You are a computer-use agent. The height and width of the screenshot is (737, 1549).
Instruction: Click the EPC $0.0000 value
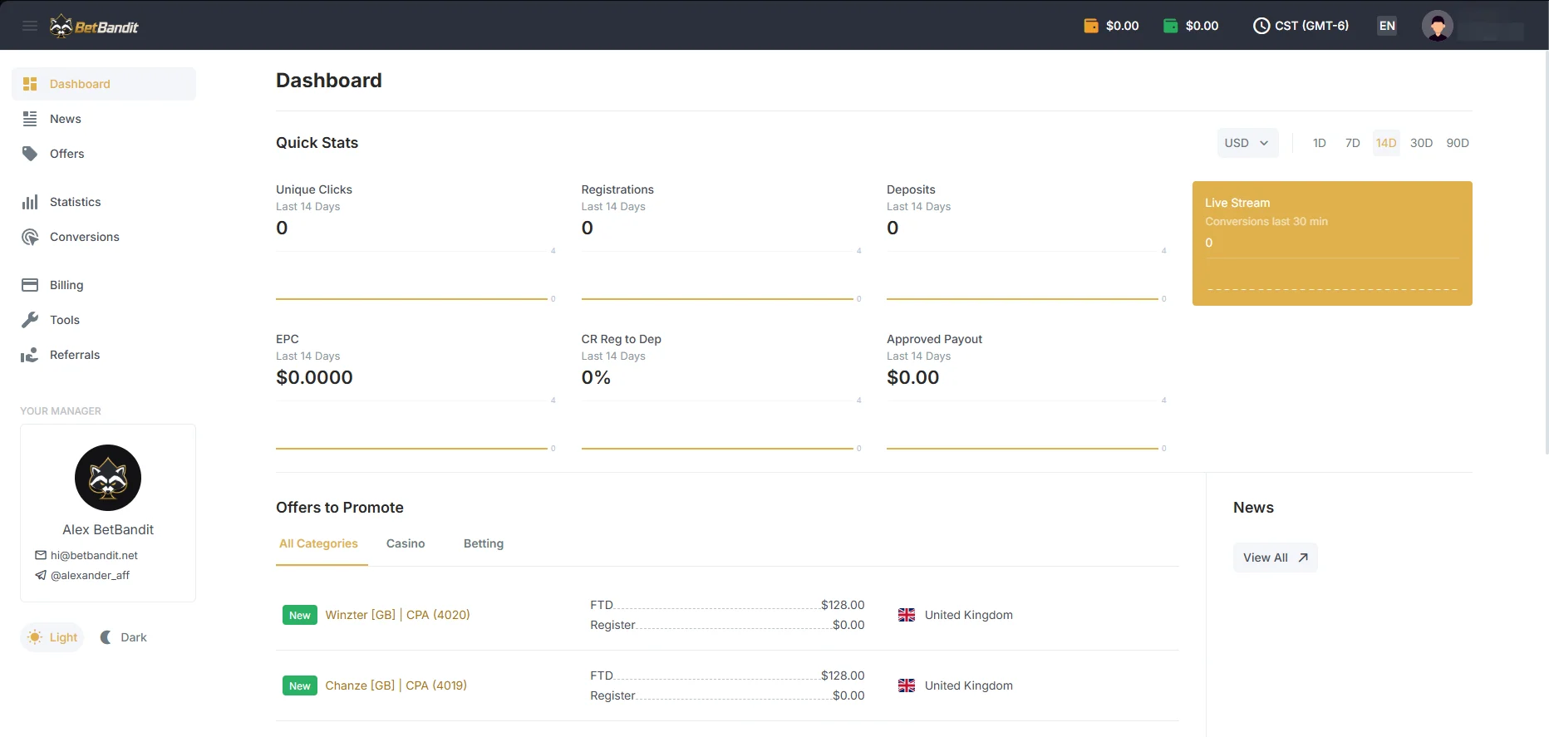(314, 377)
